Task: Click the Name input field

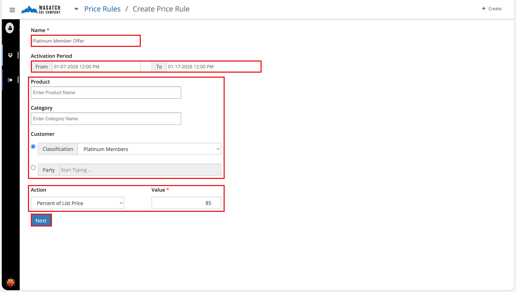Action: click(x=86, y=41)
